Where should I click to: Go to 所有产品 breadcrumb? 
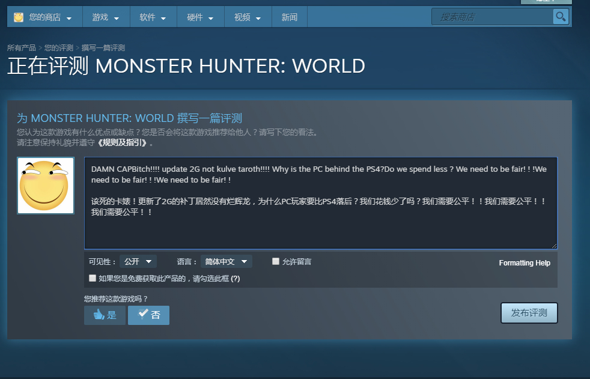point(22,48)
